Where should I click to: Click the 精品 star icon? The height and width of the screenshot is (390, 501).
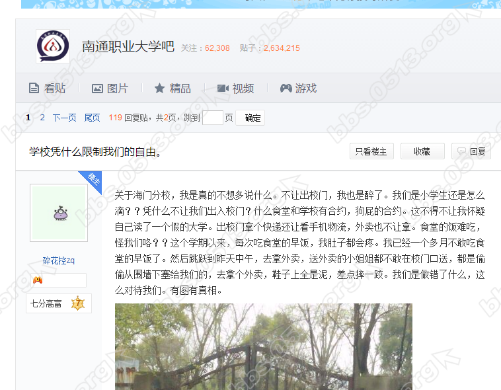[x=159, y=88]
